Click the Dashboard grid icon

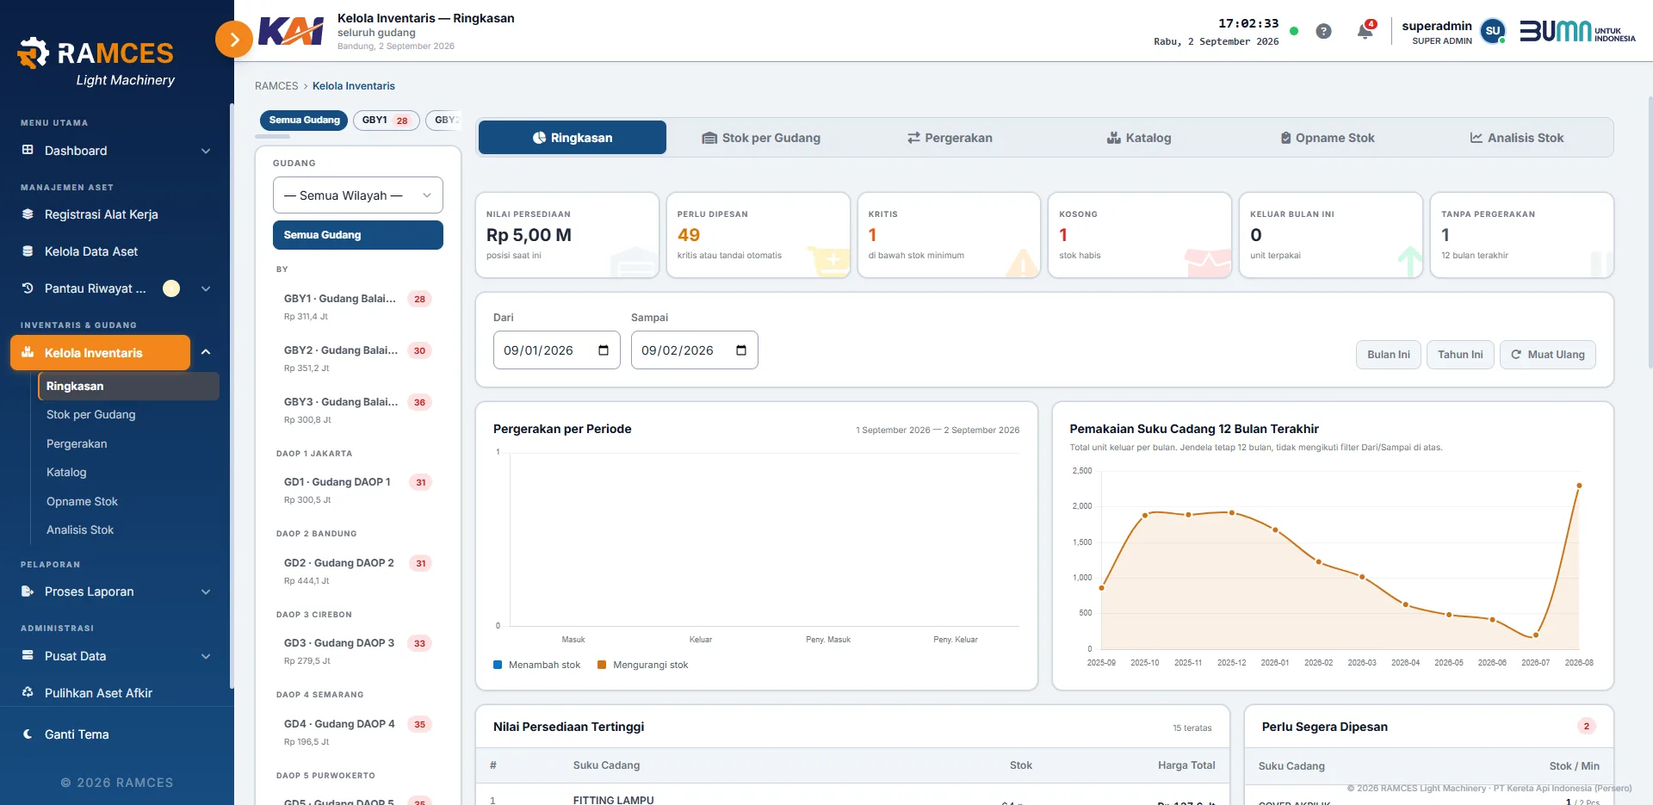coord(28,150)
